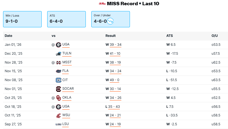Click the Tulane team logo
This screenshot has width=228, height=129.
coord(58,53)
